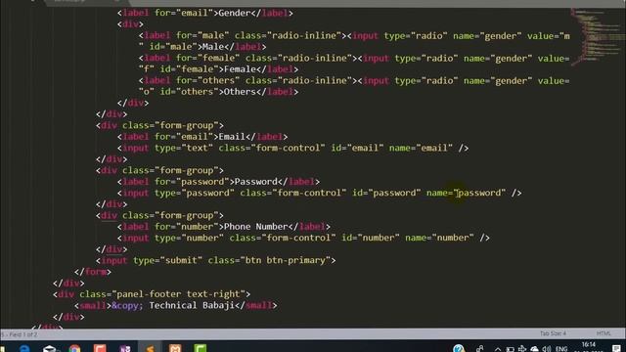Screen dimensions: 626x352
Task: Click the HTML syntax selector in status bar
Action: [604, 333]
